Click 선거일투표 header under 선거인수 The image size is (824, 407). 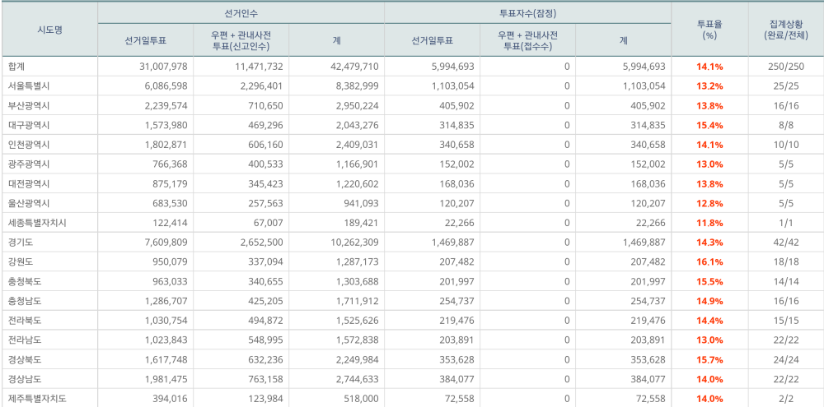tap(145, 40)
